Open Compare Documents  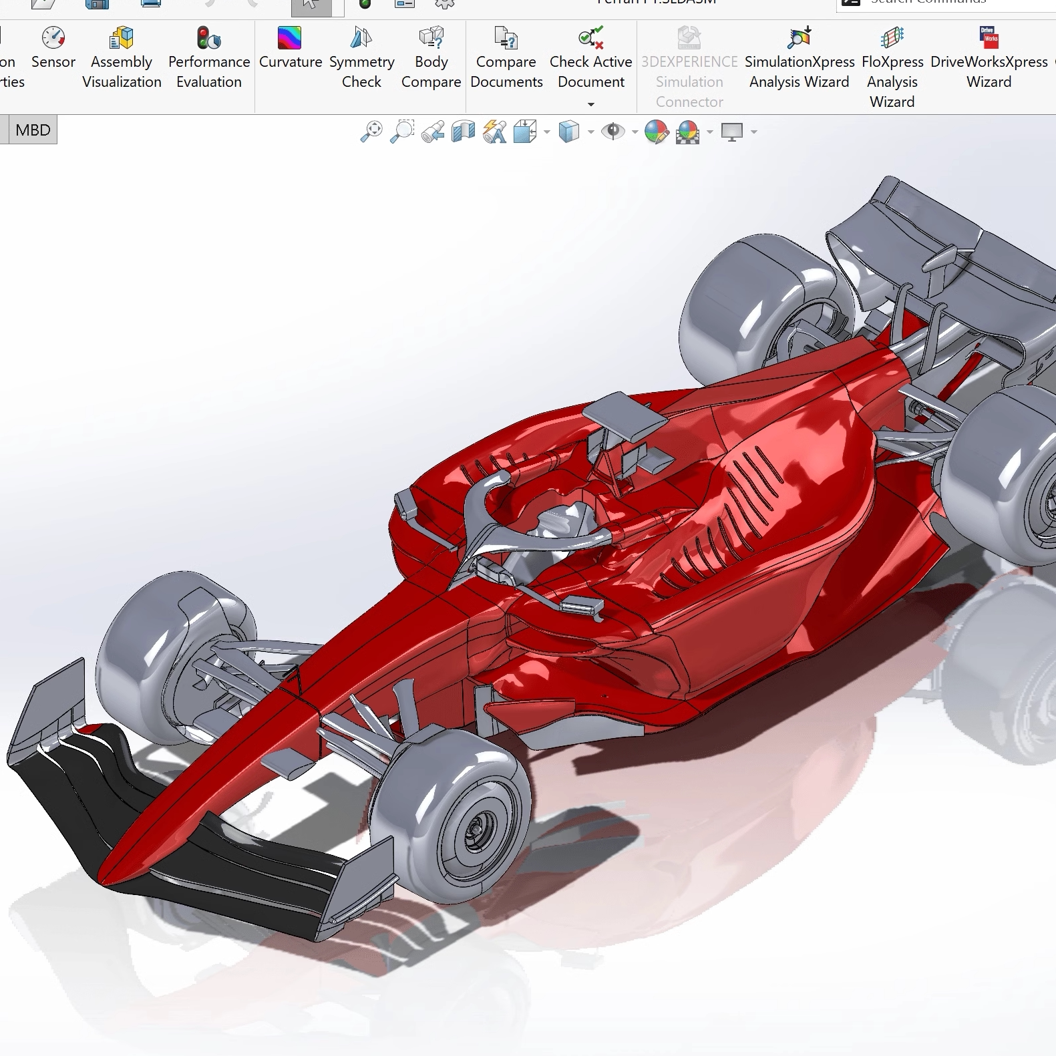(506, 58)
